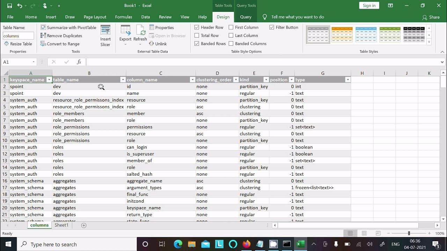This screenshot has height=251, width=447.
Task: Switch to the Home tab
Action: (31, 17)
